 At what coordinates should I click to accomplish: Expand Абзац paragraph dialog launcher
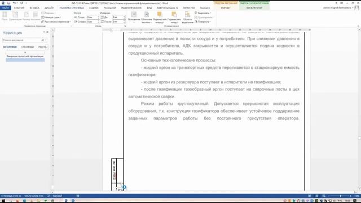pos(125,27)
